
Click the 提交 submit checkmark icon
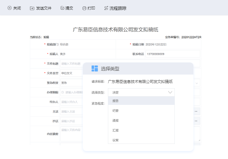click(62, 8)
